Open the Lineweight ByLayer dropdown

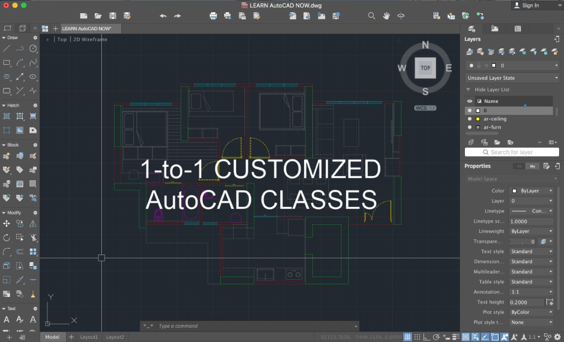[532, 231]
